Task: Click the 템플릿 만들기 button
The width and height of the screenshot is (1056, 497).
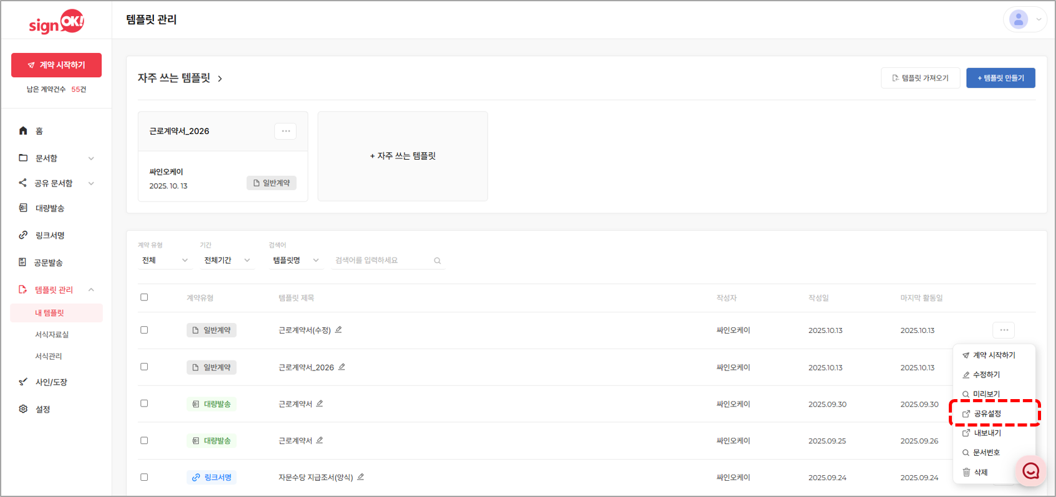Action: (1001, 78)
